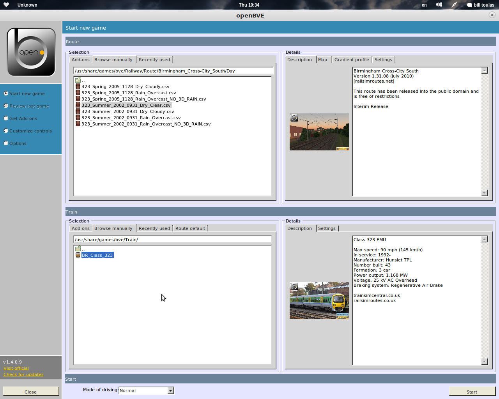The height and width of the screenshot is (399, 499).
Task: Select the Start new game option
Action: (24, 94)
